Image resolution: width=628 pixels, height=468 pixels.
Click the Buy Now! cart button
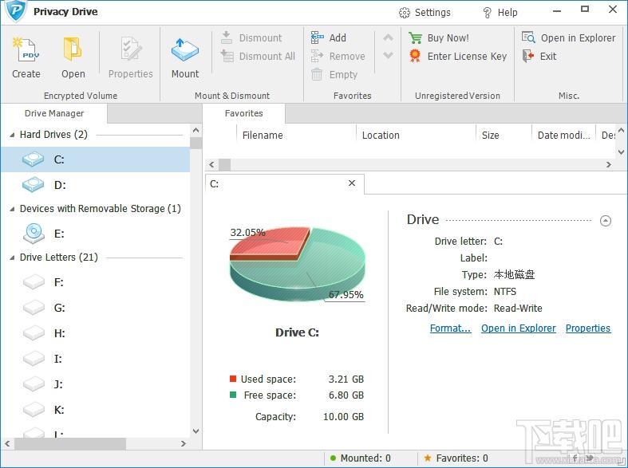pyautogui.click(x=439, y=37)
